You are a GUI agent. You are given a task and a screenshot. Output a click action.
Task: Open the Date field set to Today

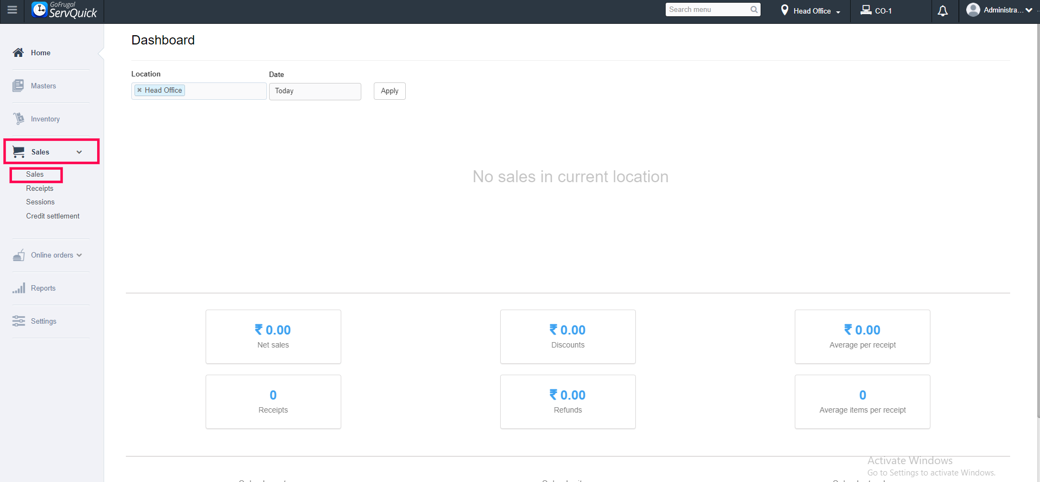point(315,91)
